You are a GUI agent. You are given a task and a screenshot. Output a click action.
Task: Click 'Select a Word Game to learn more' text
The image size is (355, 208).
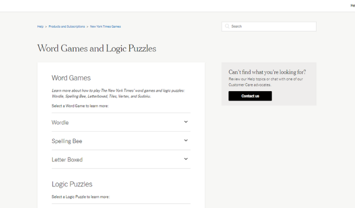[x=80, y=106]
